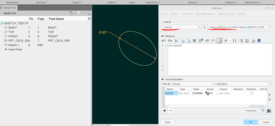
Task: Select Sketch 1 in the Model Tree
Action: pos(14,45)
